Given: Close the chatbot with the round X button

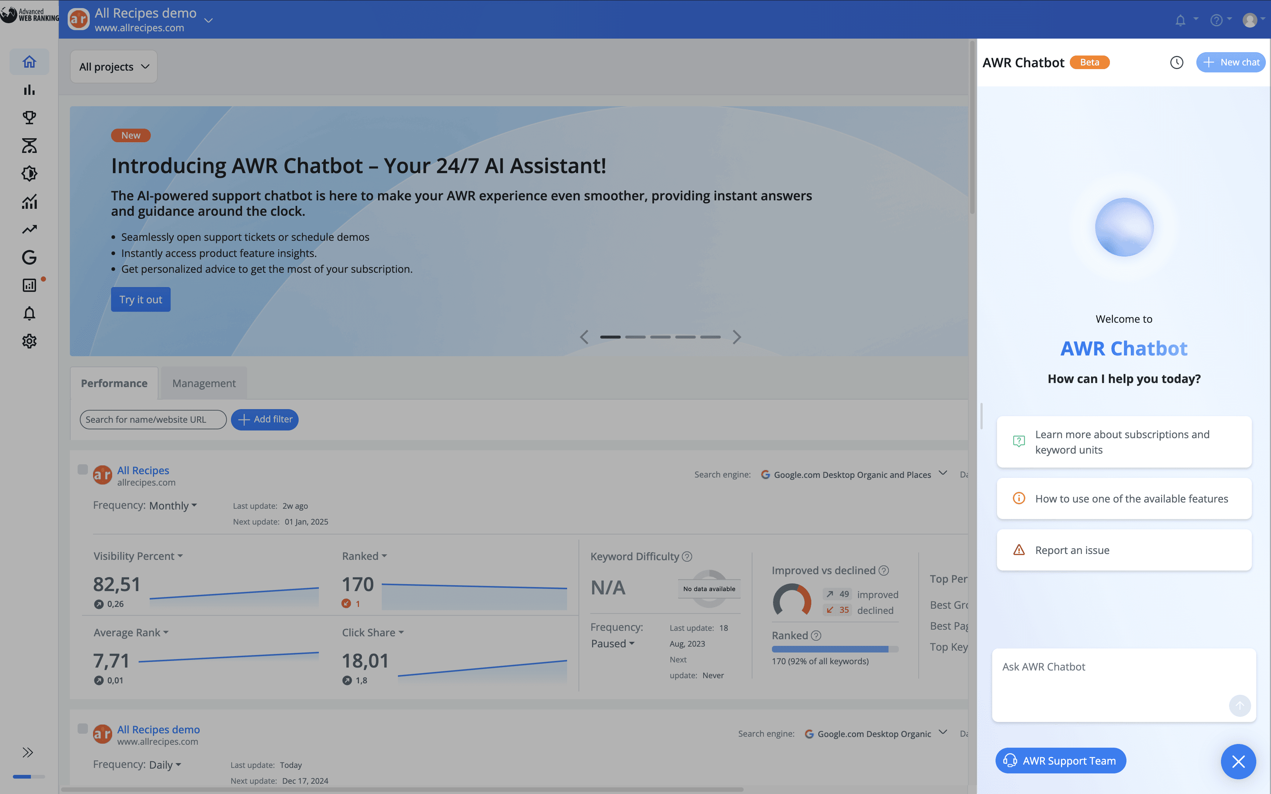Looking at the screenshot, I should [x=1238, y=761].
